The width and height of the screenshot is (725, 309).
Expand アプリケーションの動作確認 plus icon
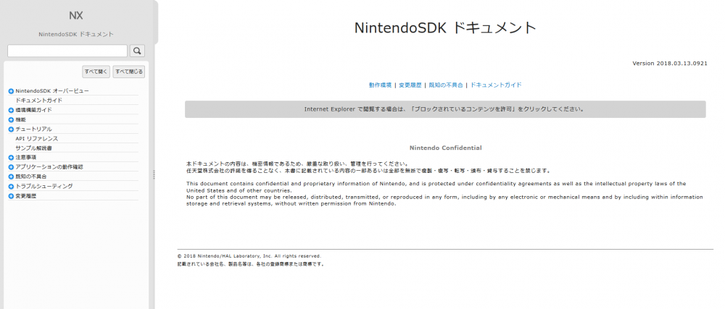[11, 167]
